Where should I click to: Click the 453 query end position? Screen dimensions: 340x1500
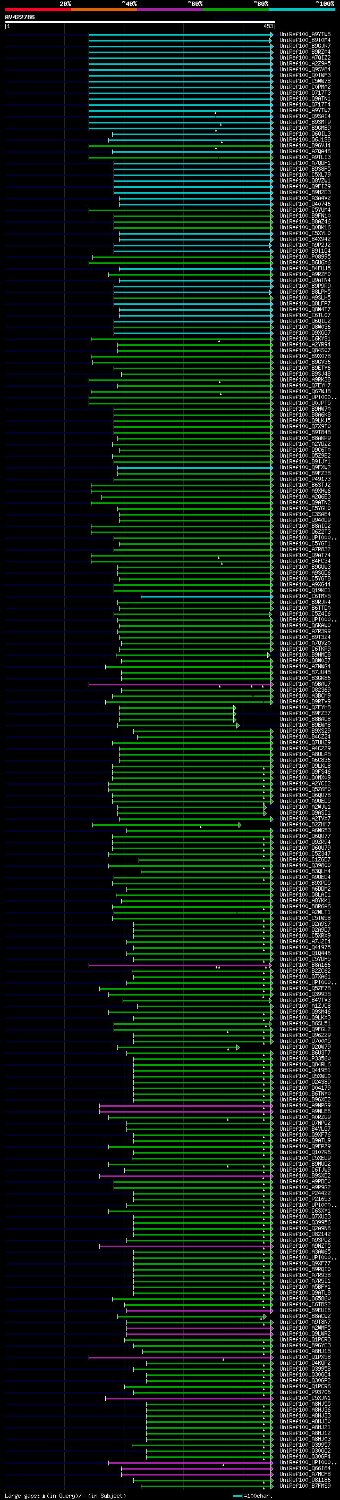click(x=268, y=26)
